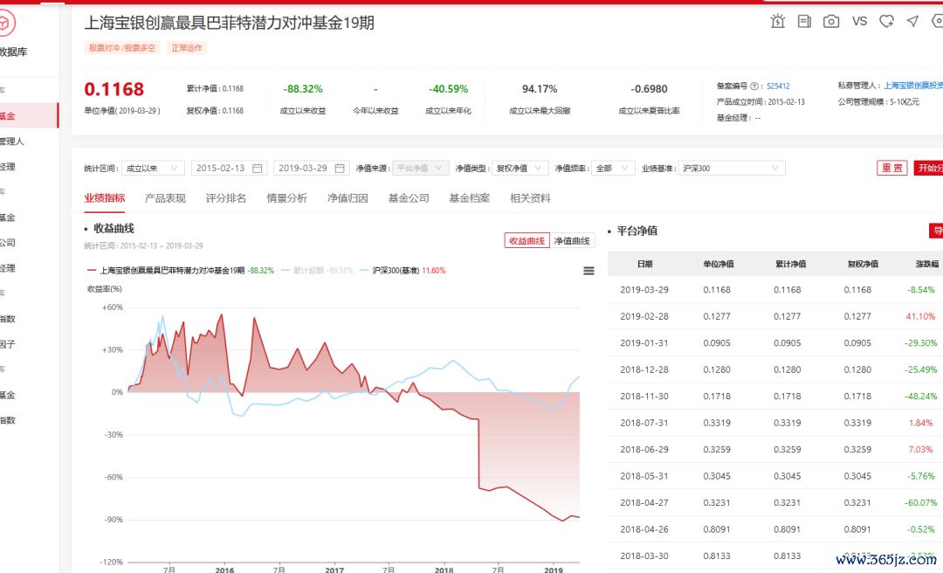Select the 收益曲线 chart toggle
This screenshot has width=943, height=573.
point(527,241)
